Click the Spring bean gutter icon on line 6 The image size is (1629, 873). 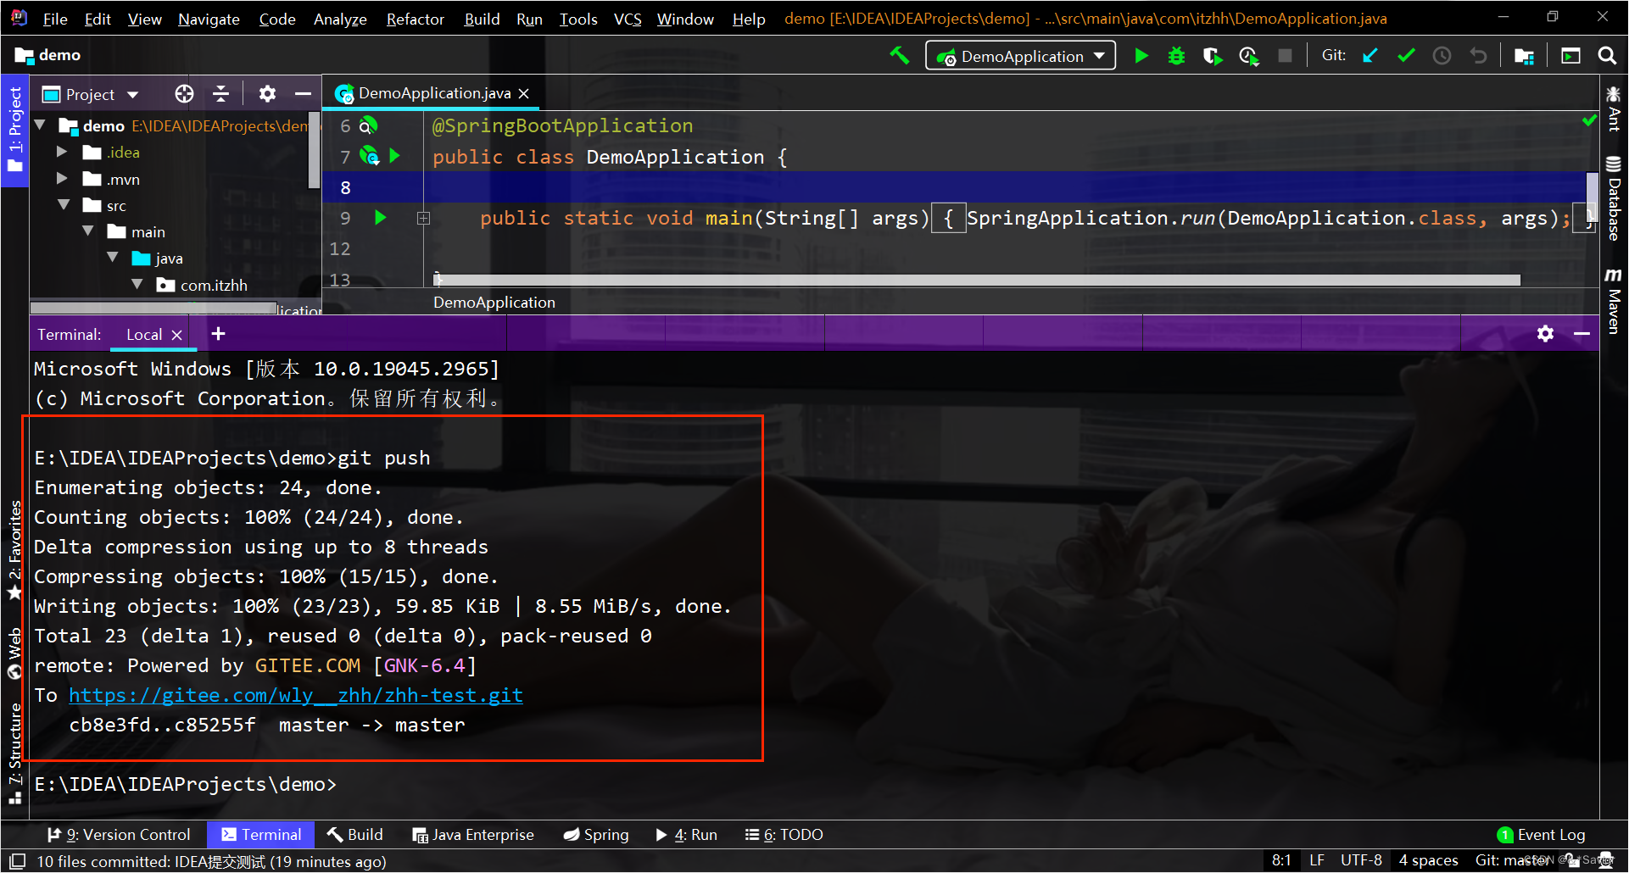tap(367, 126)
